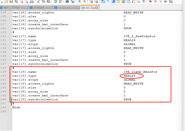This screenshot has height=131, width=185.
Task: Click line number 139 in margin
Action: tap(3, 72)
